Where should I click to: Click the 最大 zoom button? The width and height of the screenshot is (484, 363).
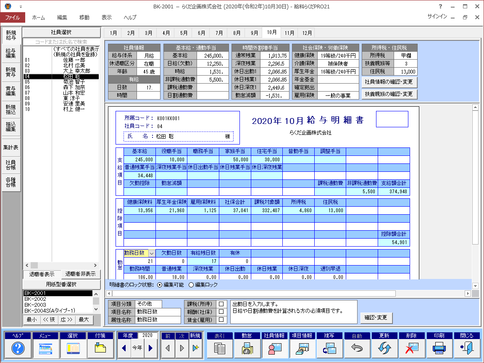click(84, 320)
